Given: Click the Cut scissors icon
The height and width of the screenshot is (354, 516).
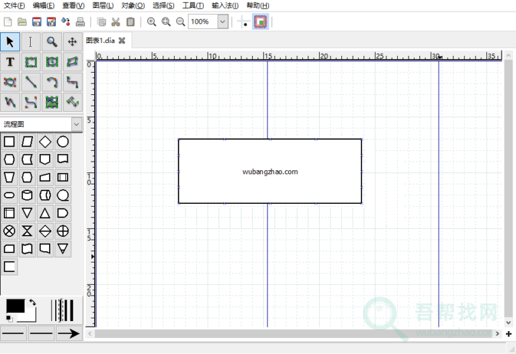Looking at the screenshot, I should pos(116,22).
